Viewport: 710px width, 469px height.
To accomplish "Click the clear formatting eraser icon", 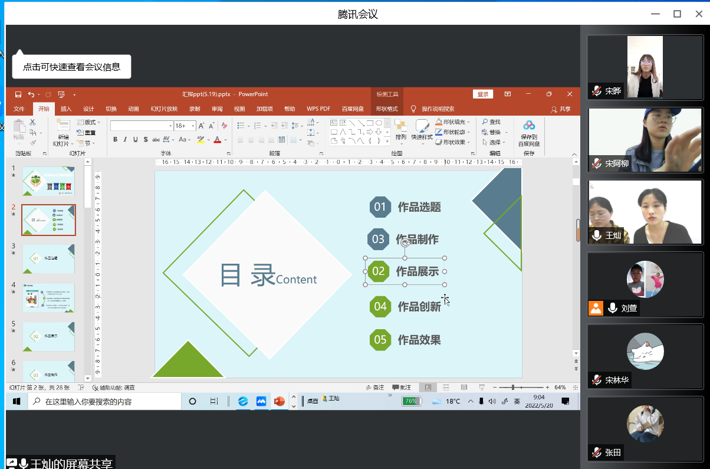I will pyautogui.click(x=224, y=126).
